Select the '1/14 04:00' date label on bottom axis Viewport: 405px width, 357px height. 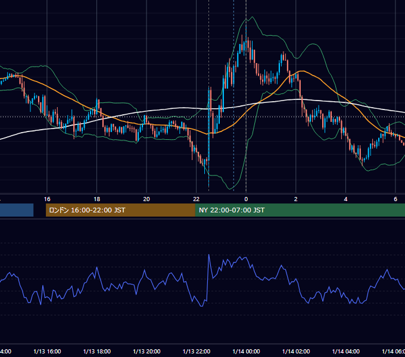[345, 351]
